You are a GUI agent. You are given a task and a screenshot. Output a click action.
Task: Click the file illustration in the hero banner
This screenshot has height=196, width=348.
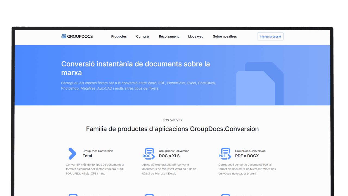260,84
